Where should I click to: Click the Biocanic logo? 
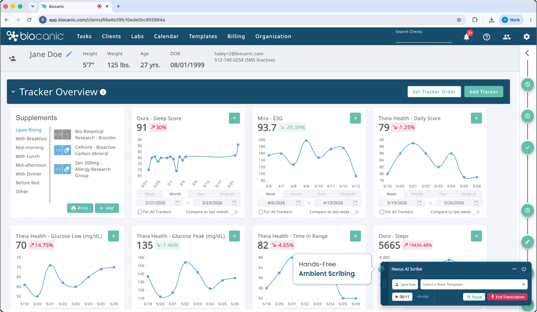click(35, 36)
